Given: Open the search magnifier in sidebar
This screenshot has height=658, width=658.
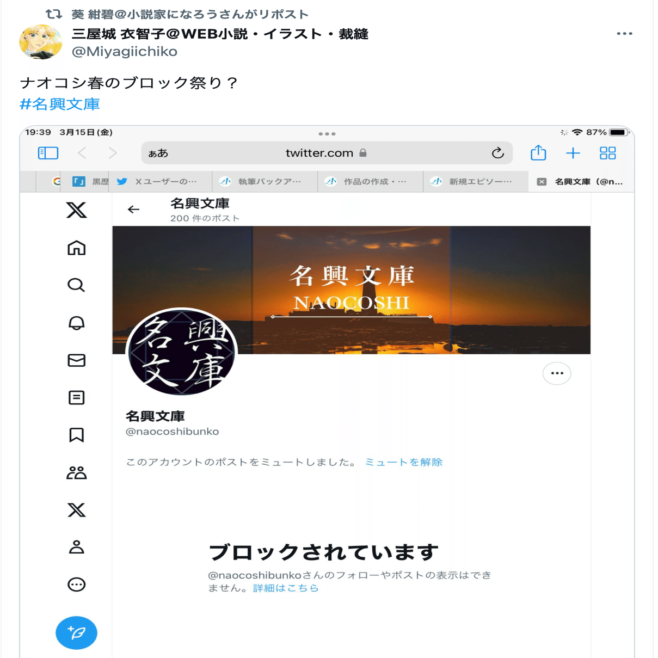Looking at the screenshot, I should 76,285.
